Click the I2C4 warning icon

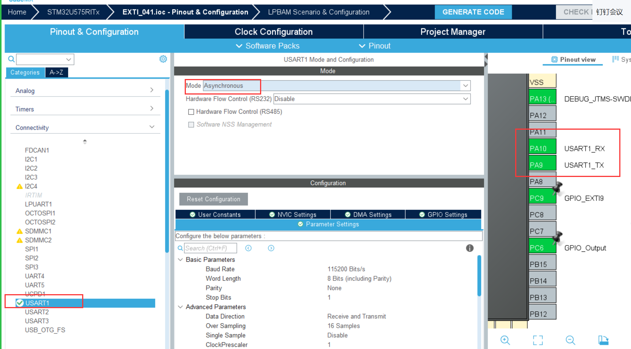20,186
